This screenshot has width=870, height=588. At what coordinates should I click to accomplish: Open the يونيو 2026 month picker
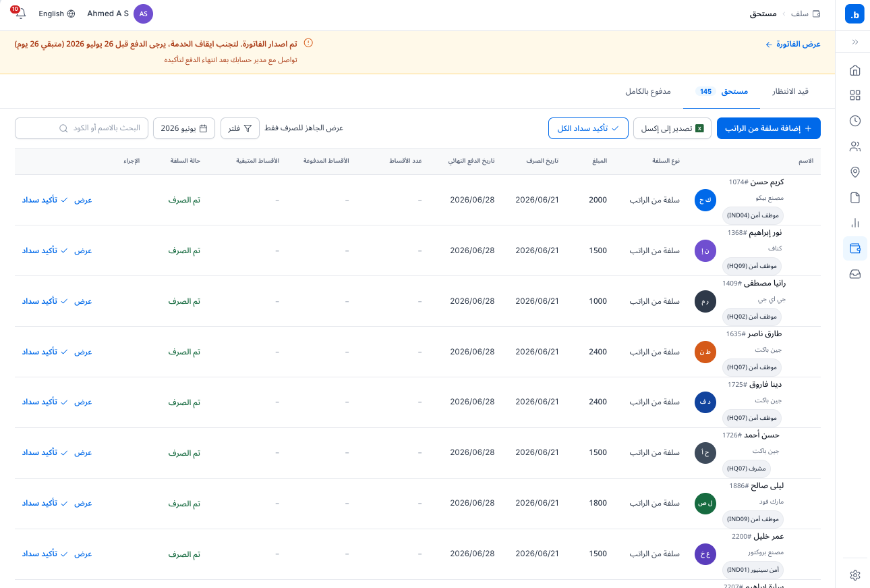[x=184, y=128]
